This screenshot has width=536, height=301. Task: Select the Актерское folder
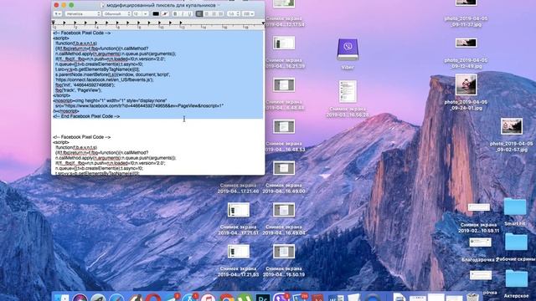[516, 278]
